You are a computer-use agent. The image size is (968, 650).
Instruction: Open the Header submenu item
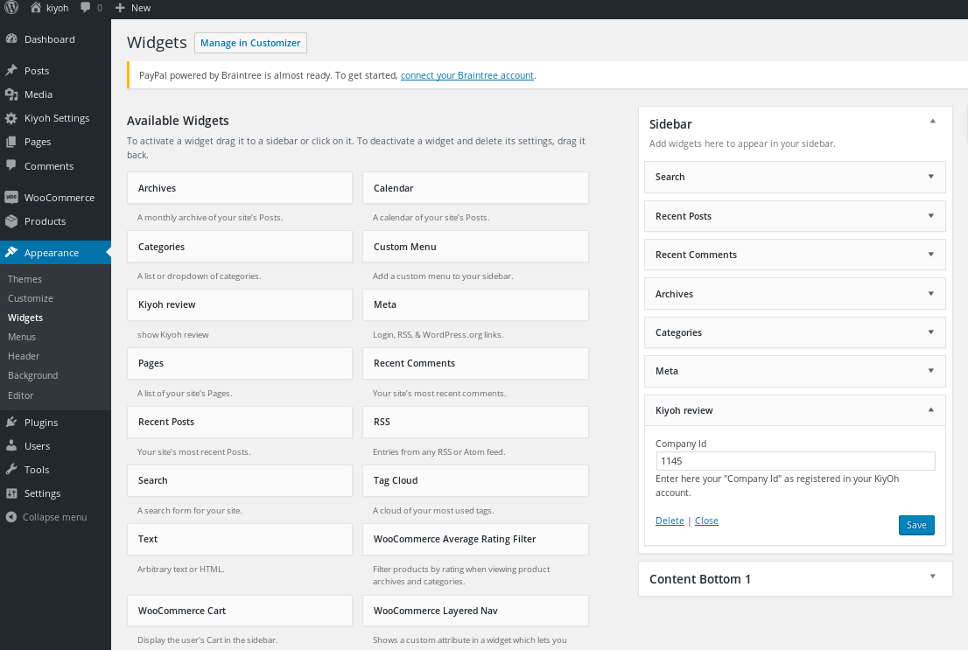pyautogui.click(x=24, y=356)
